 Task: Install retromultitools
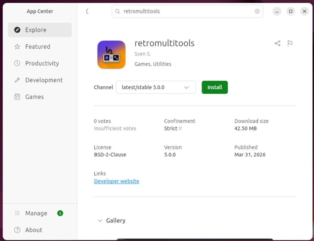point(215,87)
